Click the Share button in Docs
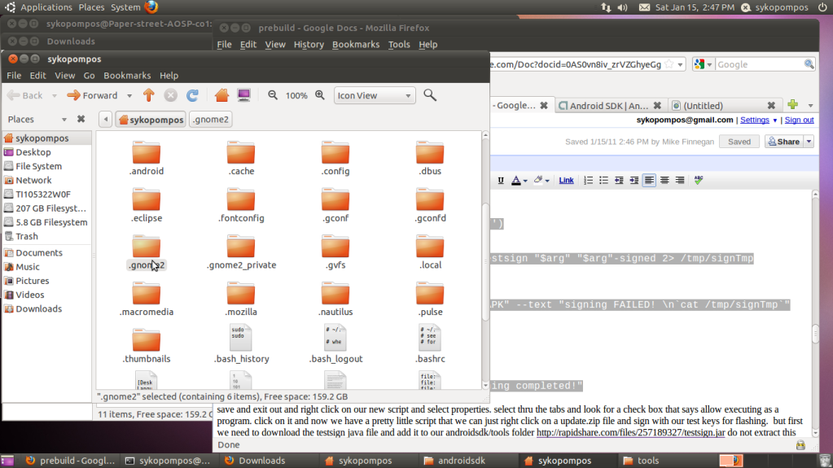The height and width of the screenshot is (468, 833). [x=783, y=142]
